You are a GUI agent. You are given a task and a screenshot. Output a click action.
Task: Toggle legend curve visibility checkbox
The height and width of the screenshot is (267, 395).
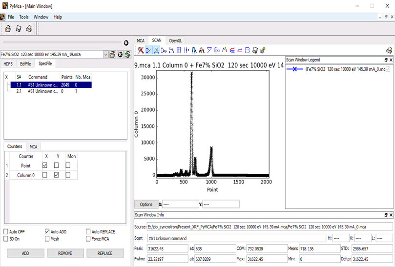388,69
